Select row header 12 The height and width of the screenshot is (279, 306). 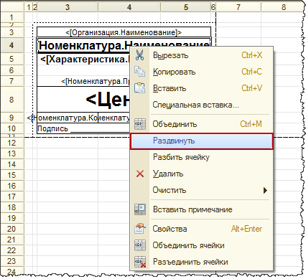12,143
